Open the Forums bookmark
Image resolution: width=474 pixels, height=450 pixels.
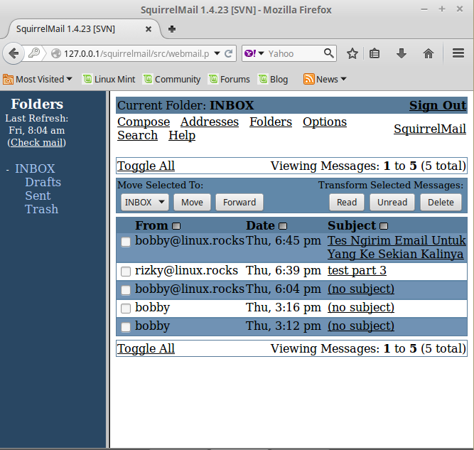click(x=230, y=79)
